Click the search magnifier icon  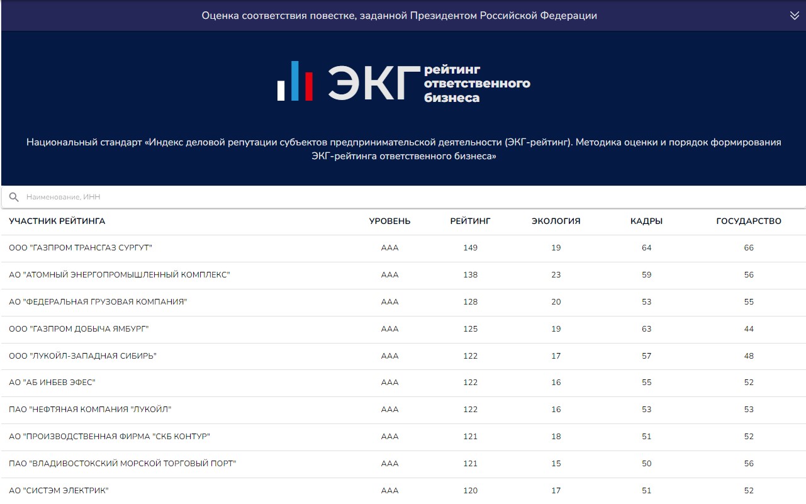point(14,197)
